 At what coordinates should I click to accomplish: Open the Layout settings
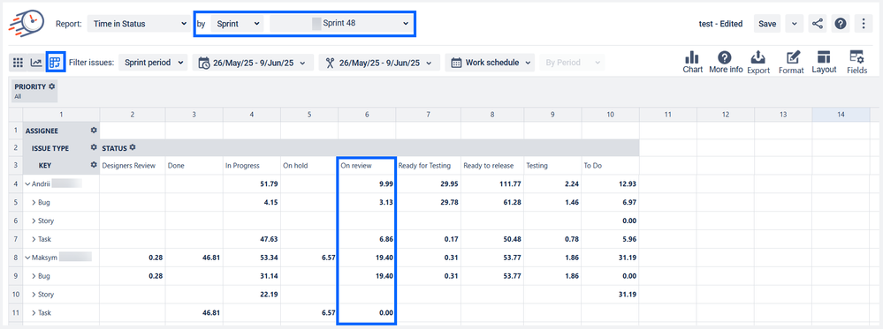coord(824,62)
